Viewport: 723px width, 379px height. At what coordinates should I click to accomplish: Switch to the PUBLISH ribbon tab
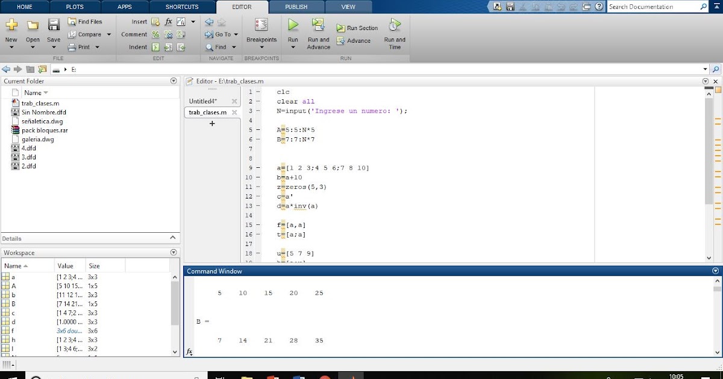click(x=296, y=7)
